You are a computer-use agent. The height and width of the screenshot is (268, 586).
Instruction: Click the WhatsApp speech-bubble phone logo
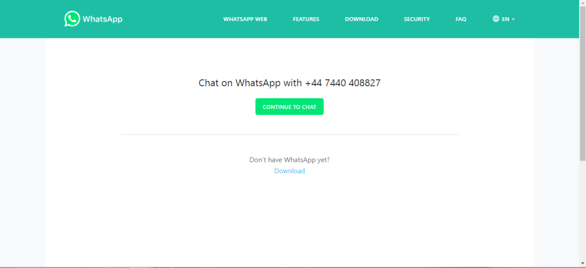[72, 19]
